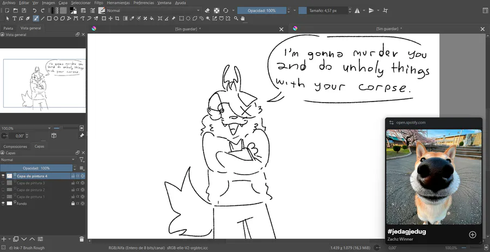The width and height of the screenshot is (490, 252).
Task: Switch to the Composiciones tab
Action: pos(15,146)
